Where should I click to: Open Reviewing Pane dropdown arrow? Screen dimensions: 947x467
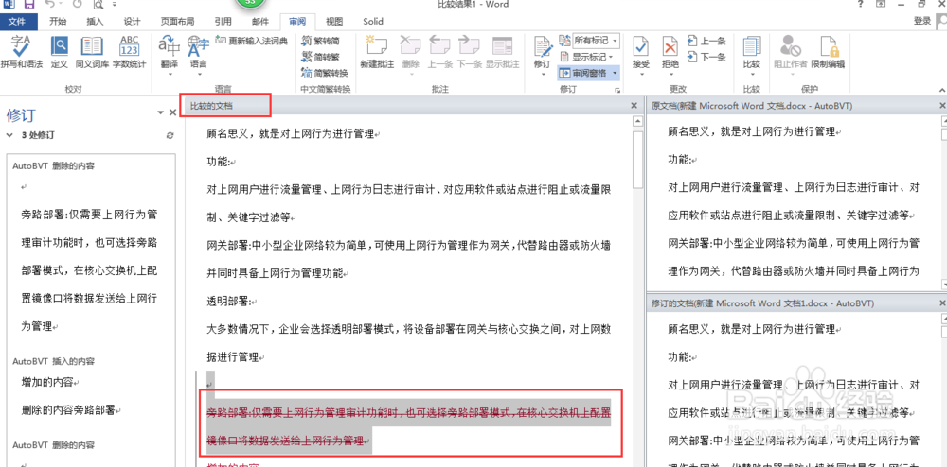pyautogui.click(x=616, y=74)
